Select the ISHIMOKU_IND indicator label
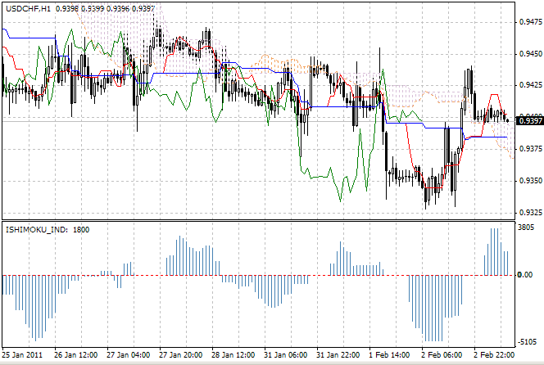Screen dimensions: 544x365 [x=36, y=230]
